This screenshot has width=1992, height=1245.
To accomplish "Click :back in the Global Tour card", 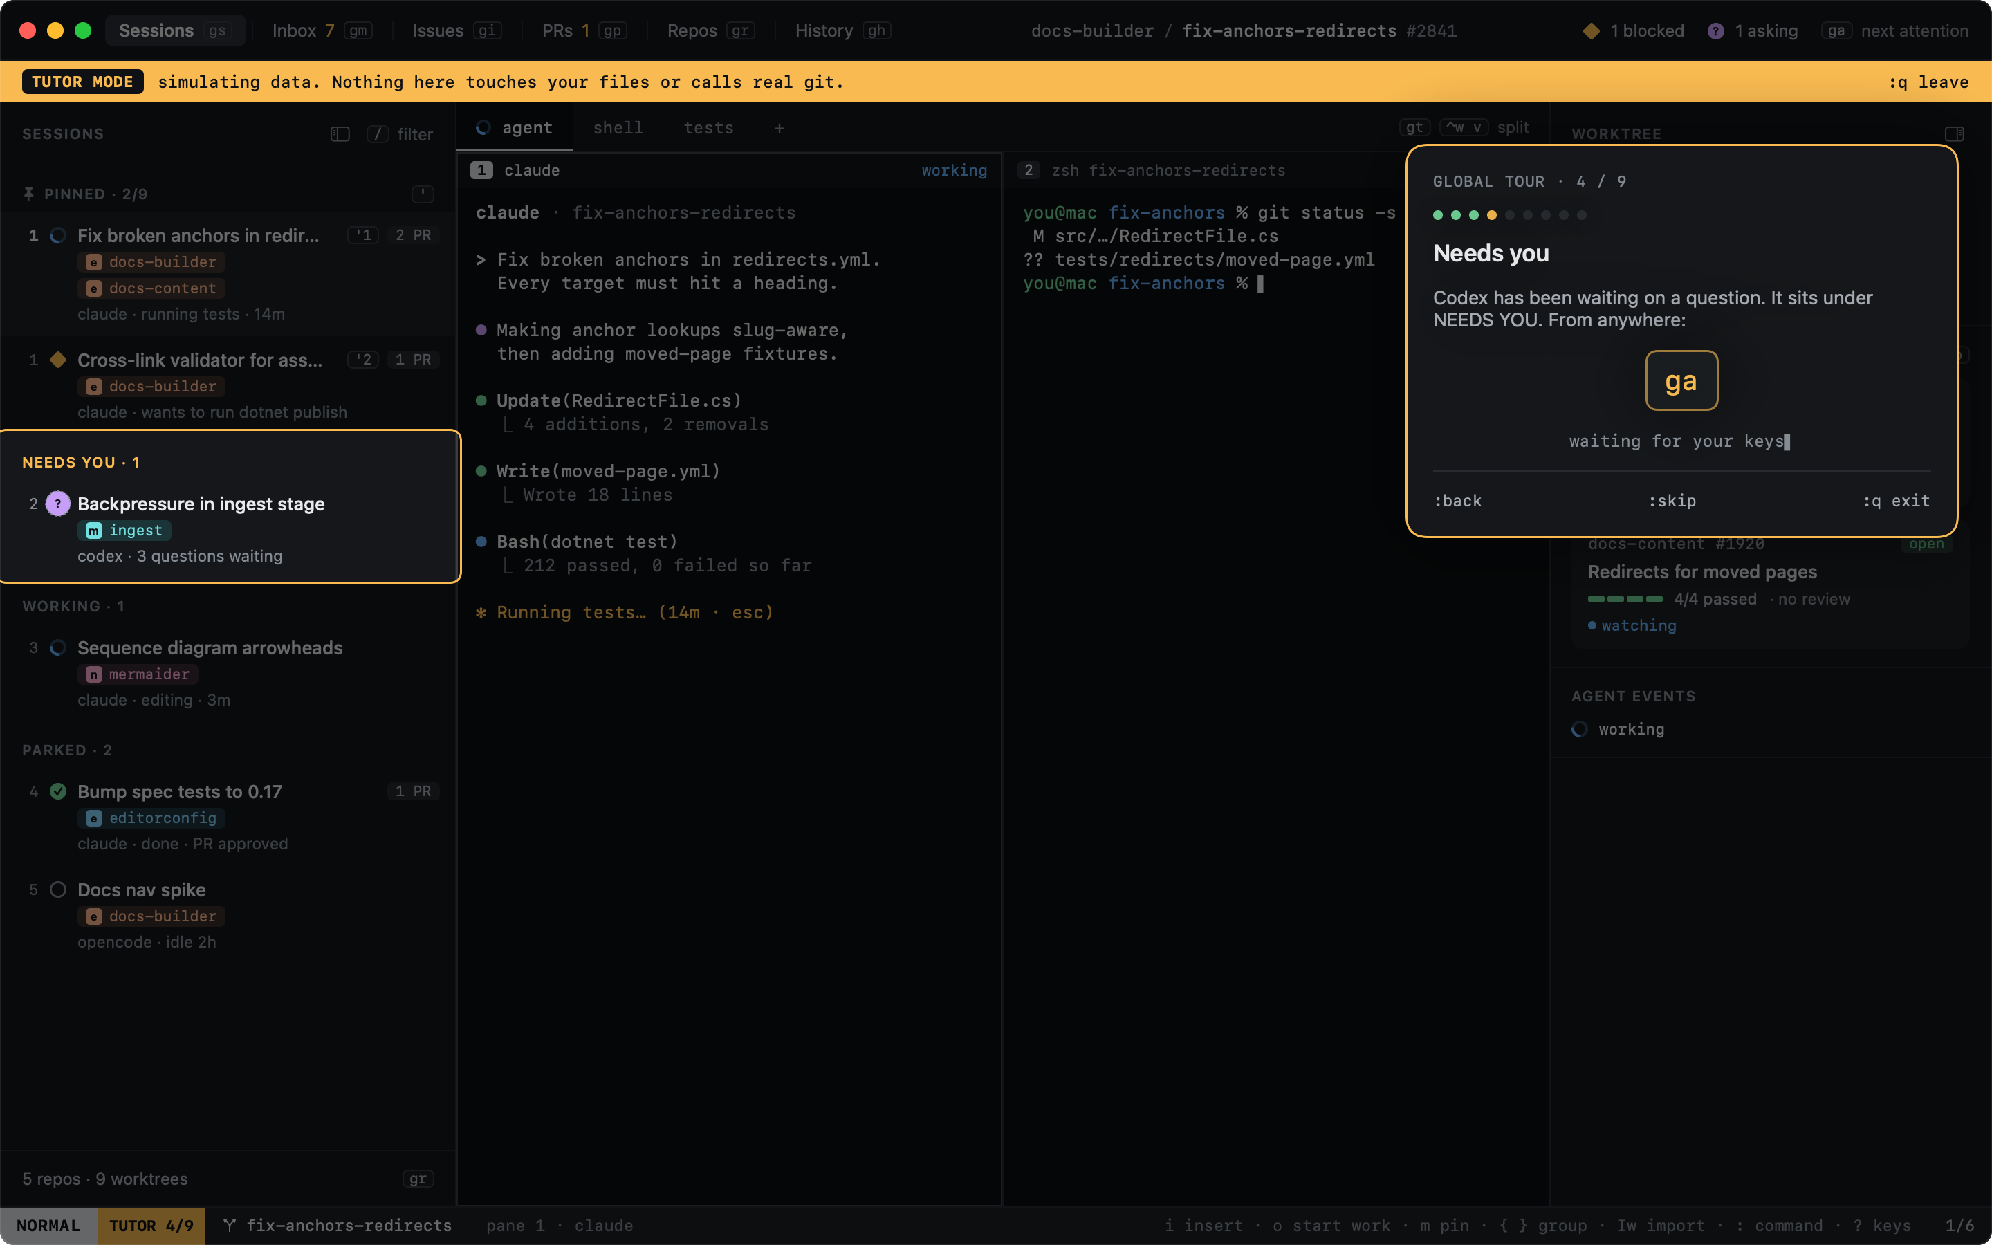I will (1457, 501).
